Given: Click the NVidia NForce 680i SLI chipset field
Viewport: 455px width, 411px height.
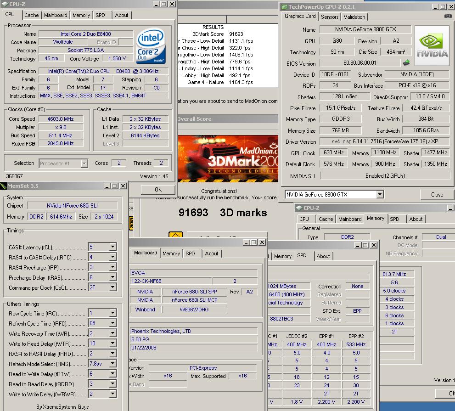Looking at the screenshot, I should click(x=72, y=206).
